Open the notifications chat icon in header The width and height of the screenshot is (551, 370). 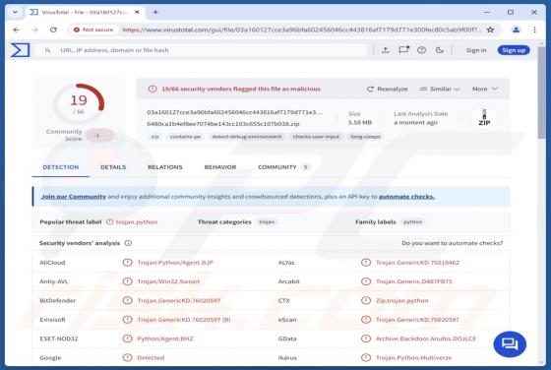click(x=403, y=50)
